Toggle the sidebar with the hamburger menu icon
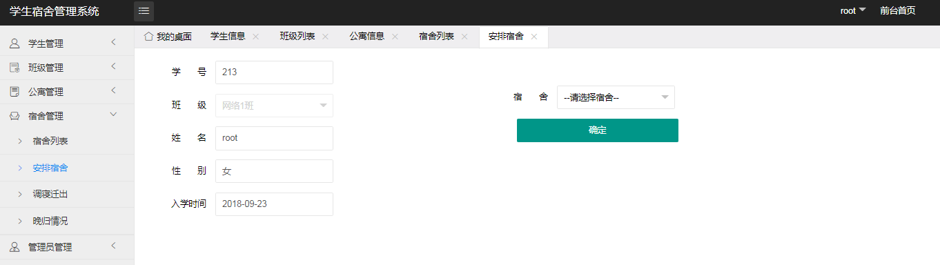Viewport: 940px width, 265px height. (x=144, y=11)
